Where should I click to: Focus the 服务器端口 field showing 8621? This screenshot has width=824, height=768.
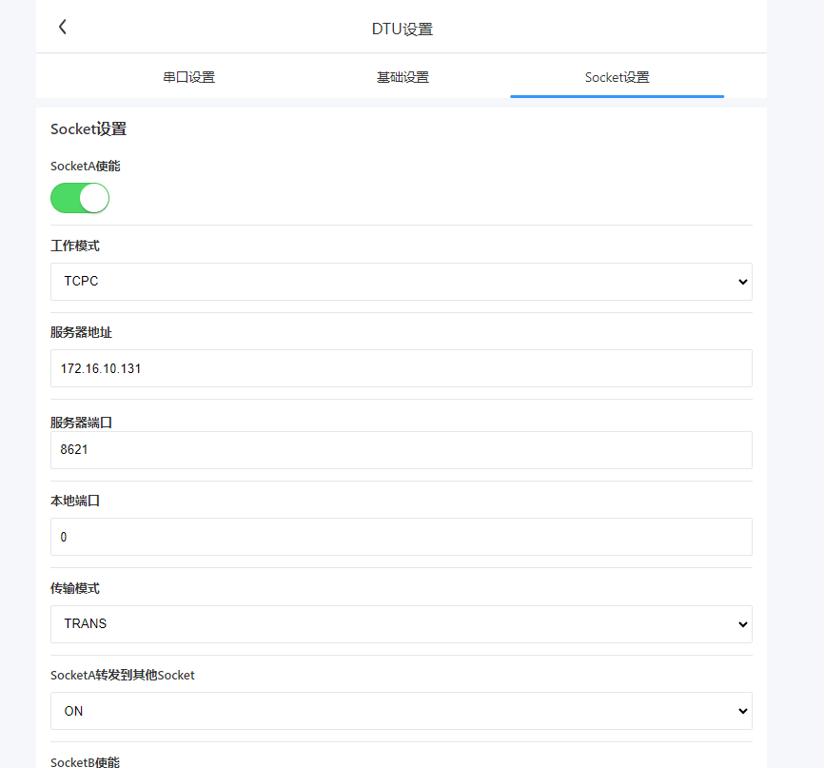click(x=401, y=450)
